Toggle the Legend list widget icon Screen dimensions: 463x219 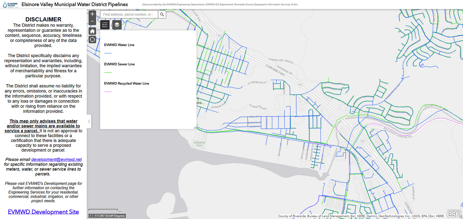105,25
